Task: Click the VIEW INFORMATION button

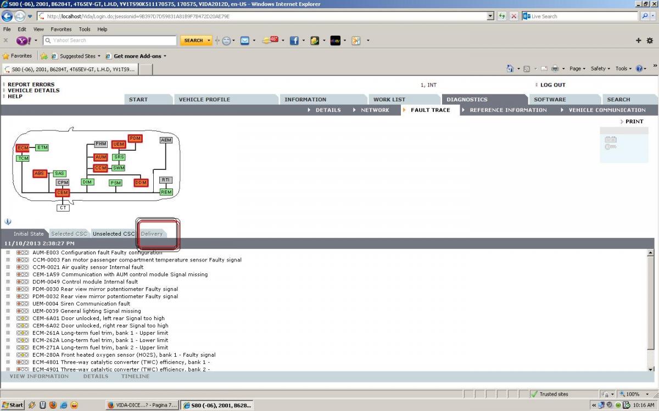Action: point(39,376)
